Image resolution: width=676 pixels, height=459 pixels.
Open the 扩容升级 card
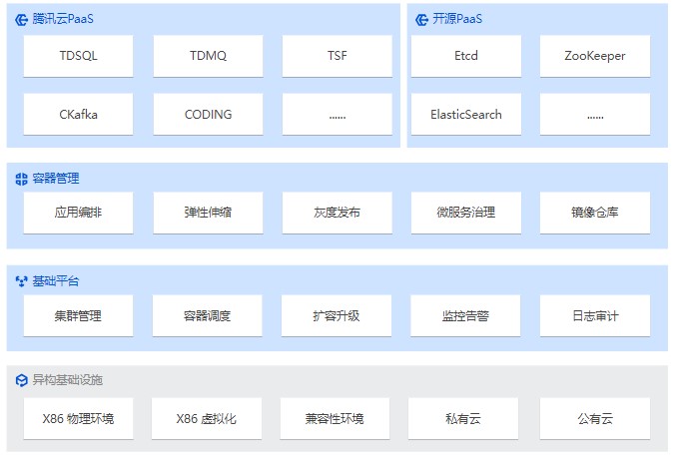tap(337, 316)
